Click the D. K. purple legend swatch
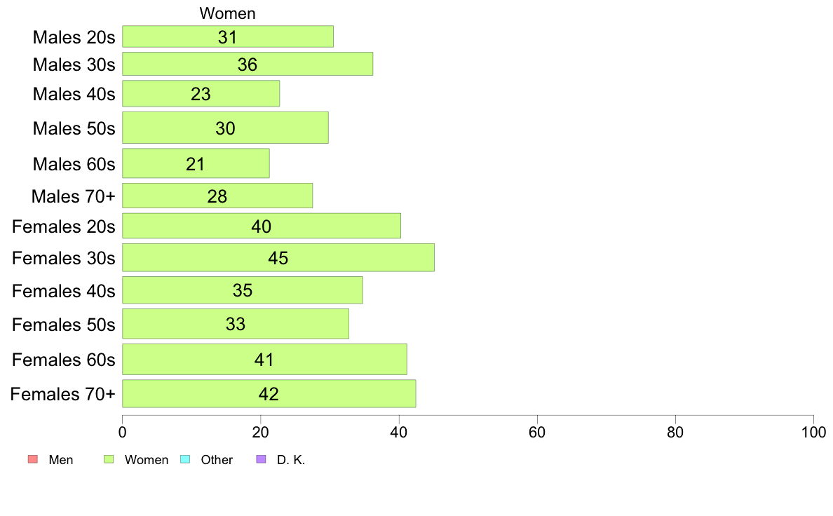Image resolution: width=833 pixels, height=516 pixels. coord(261,459)
